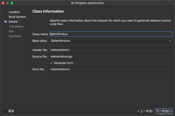Select the Build System step in the sidebar
Screen dimensions: 175x116
(x=17, y=17)
